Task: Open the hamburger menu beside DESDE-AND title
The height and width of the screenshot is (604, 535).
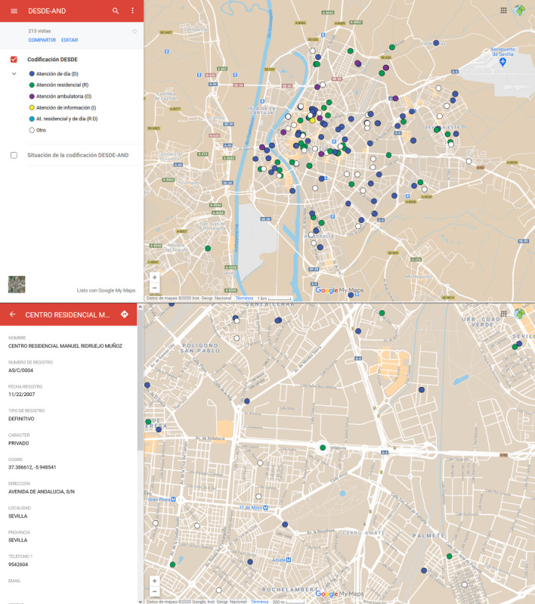Action: coord(14,11)
